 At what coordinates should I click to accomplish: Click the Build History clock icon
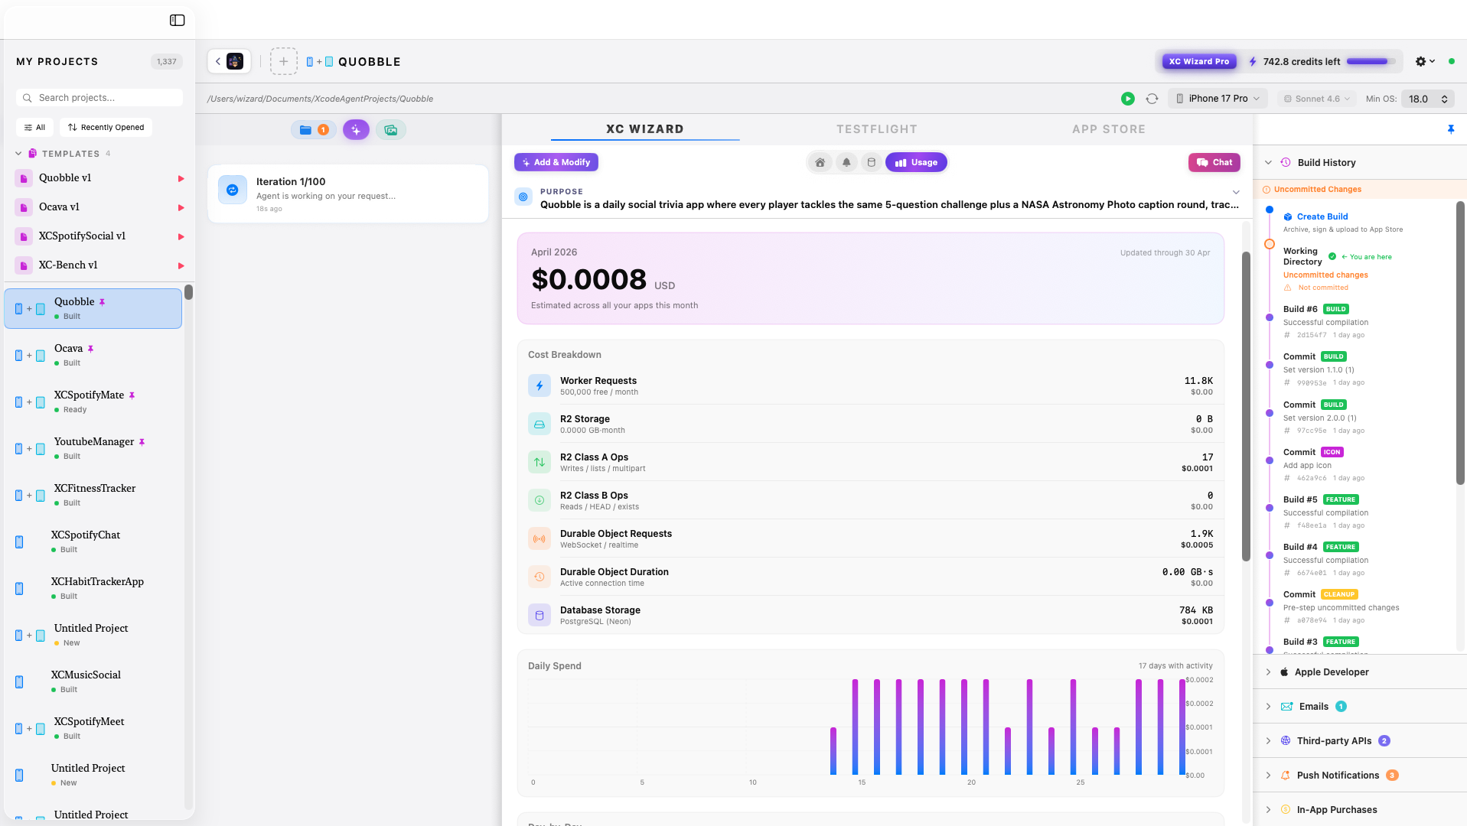click(1286, 162)
